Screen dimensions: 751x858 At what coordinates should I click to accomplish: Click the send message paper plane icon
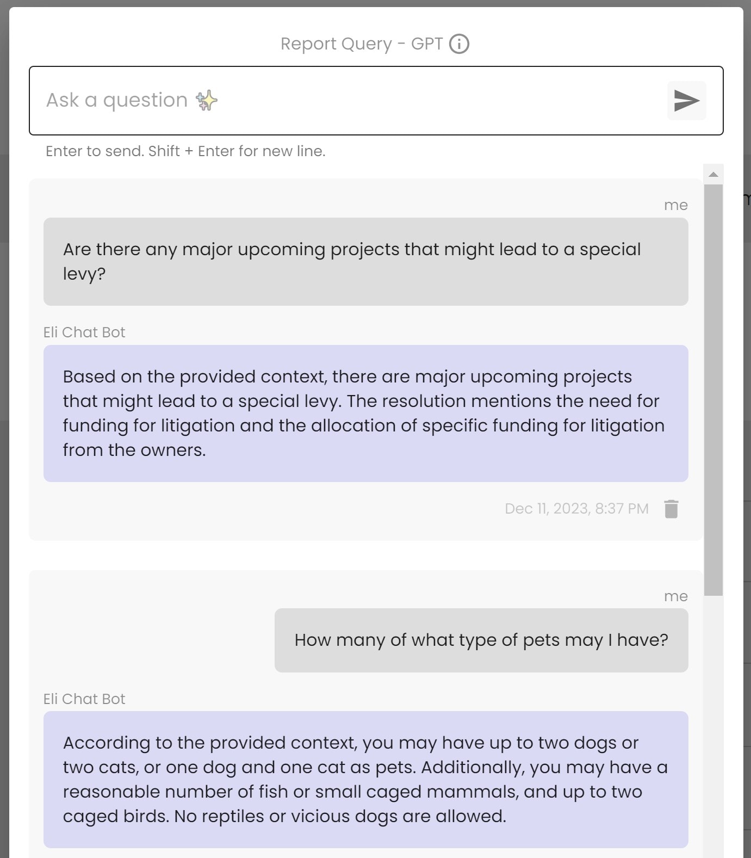tap(686, 100)
